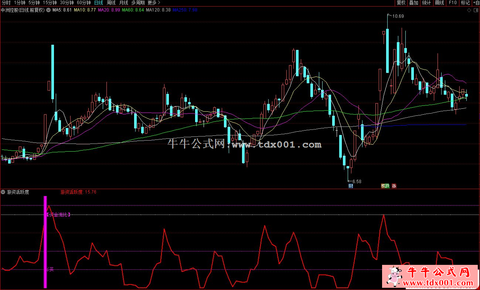The height and width of the screenshot is (290, 480).
Task: Click the green 跌 marker icon
Action: click(387, 186)
